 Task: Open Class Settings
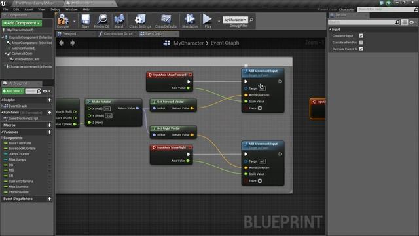click(139, 21)
